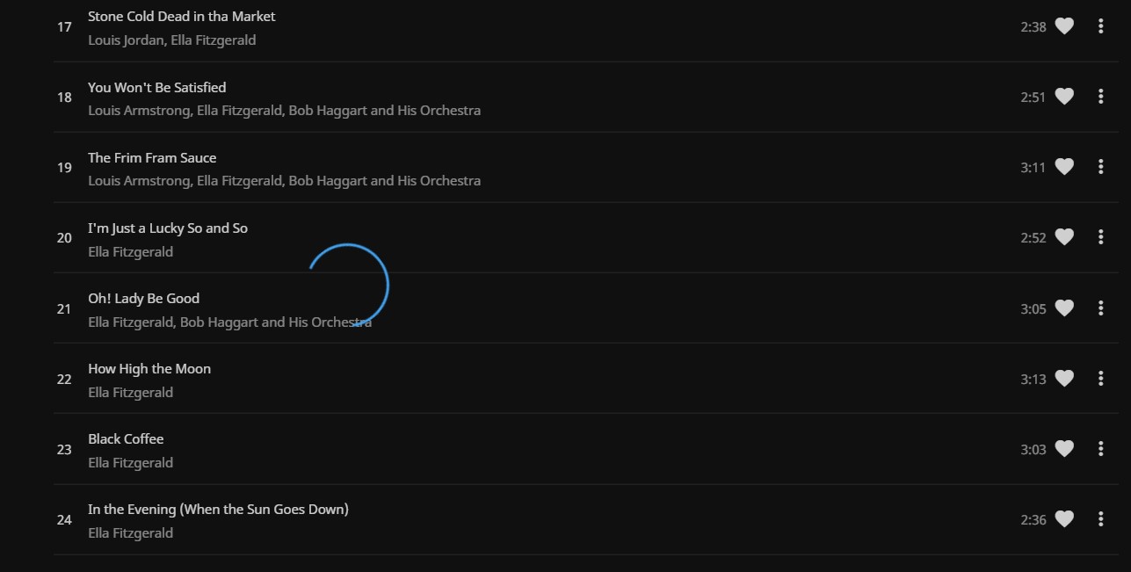This screenshot has width=1131, height=572.
Task: Open more options for Black Coffee
Action: (x=1100, y=449)
